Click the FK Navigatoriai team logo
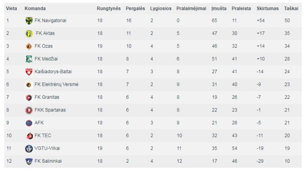Screen dimensions: 308x172 [x=29, y=21]
